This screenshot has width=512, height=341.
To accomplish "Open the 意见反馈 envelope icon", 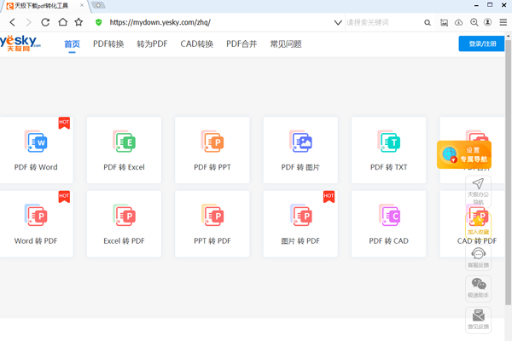I will point(479,317).
